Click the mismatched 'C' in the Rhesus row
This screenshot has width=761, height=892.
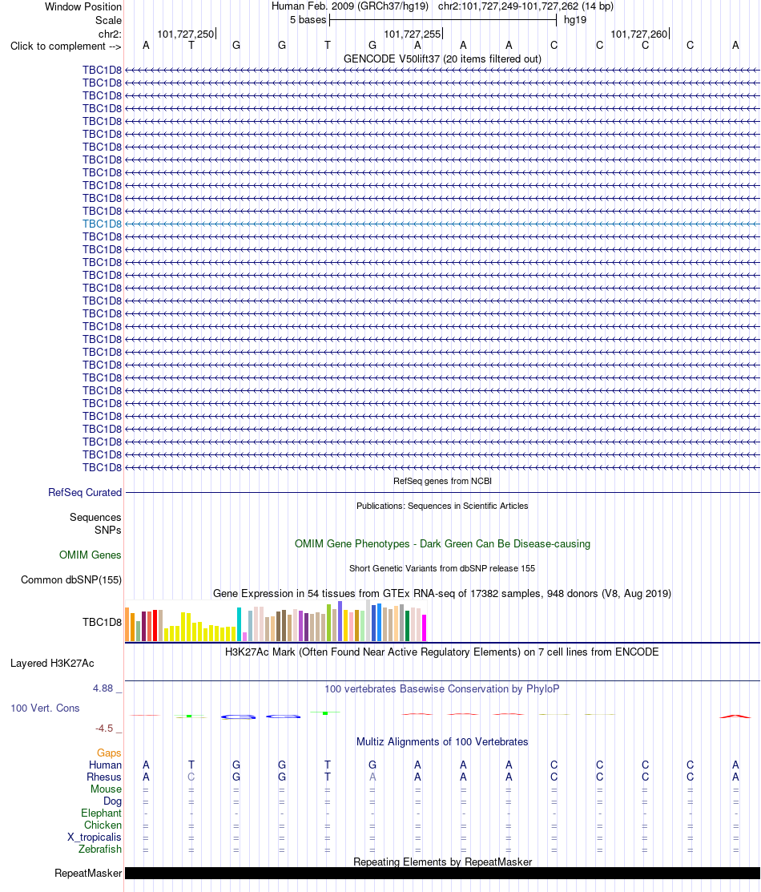(191, 777)
